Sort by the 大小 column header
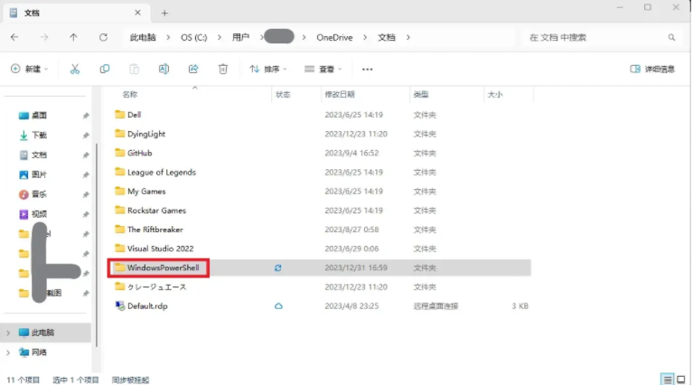The width and height of the screenshot is (693, 385). 495,95
